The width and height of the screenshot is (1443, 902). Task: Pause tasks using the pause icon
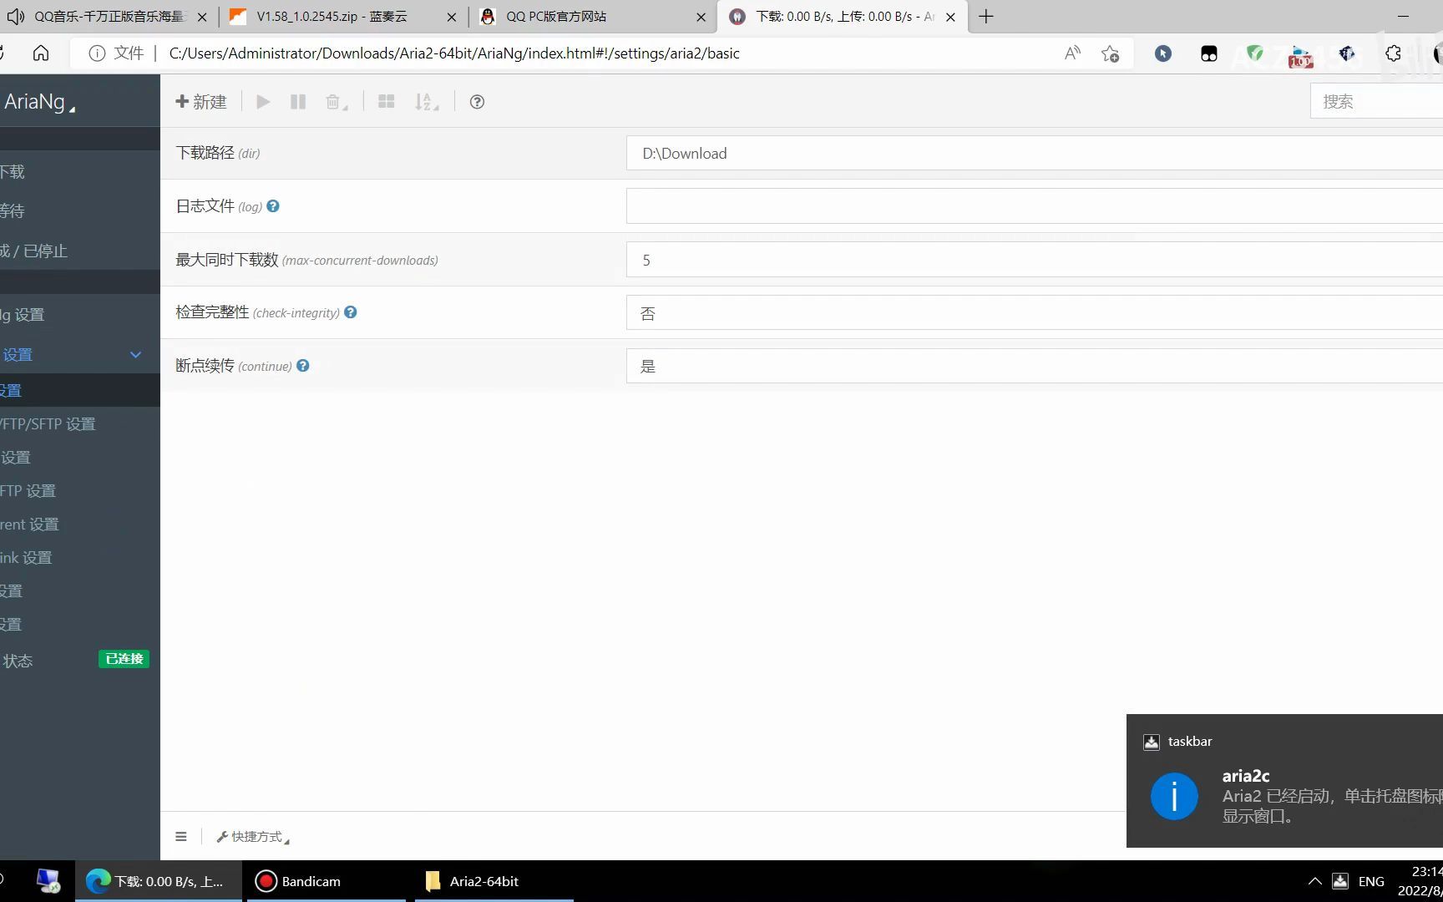tap(298, 102)
